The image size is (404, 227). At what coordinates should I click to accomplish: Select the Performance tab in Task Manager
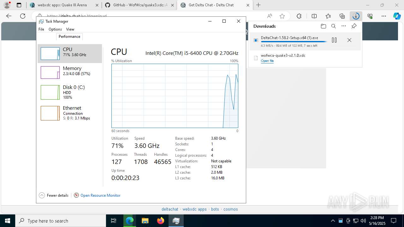click(69, 37)
